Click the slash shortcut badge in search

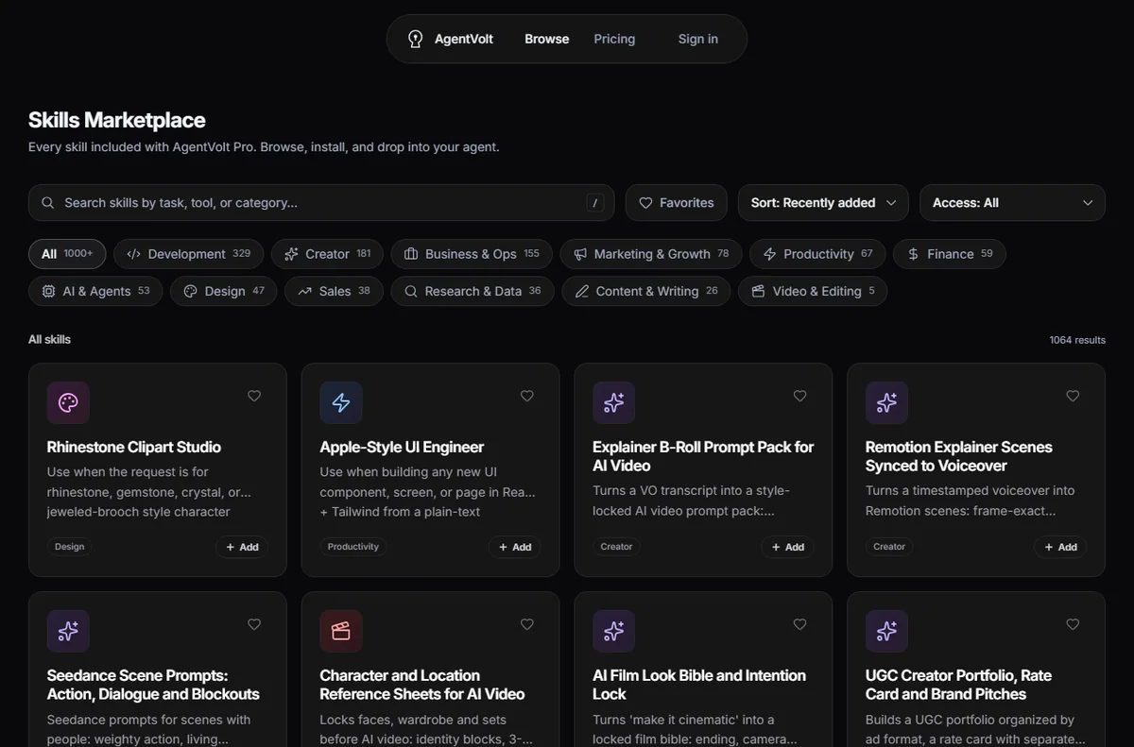click(594, 202)
